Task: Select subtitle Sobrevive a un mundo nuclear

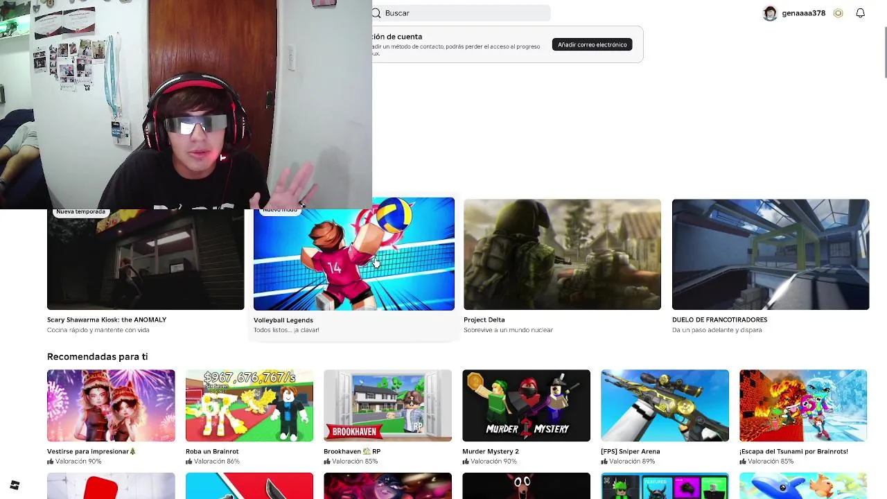Action: tap(508, 330)
